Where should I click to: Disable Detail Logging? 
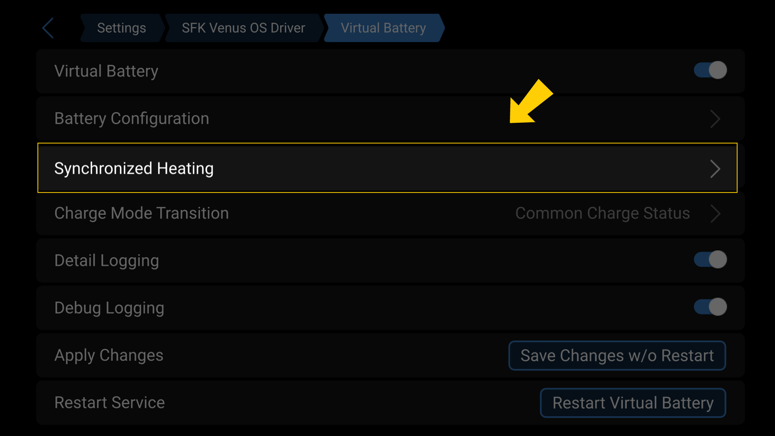pos(710,260)
